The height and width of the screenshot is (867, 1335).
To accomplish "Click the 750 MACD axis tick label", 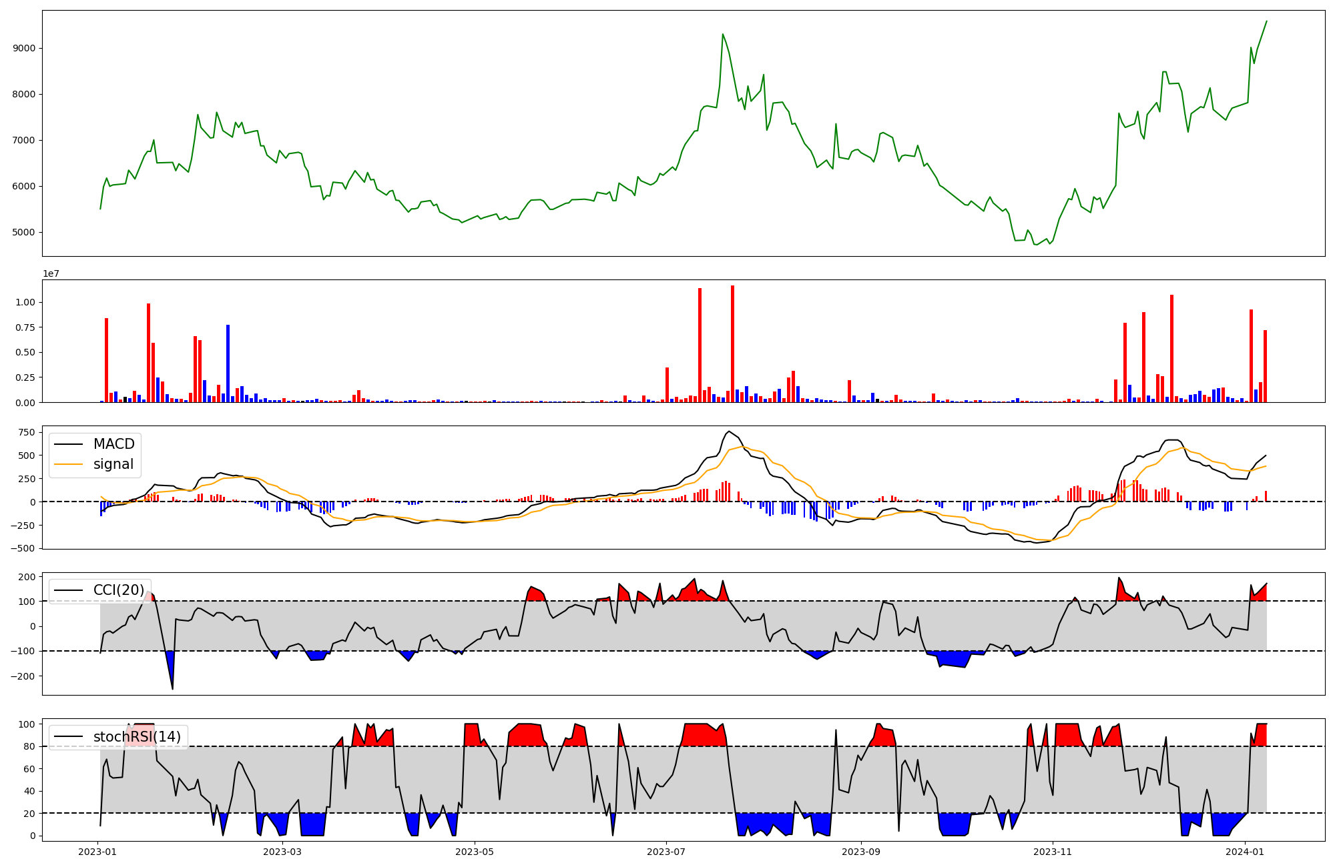I will 27,433.
